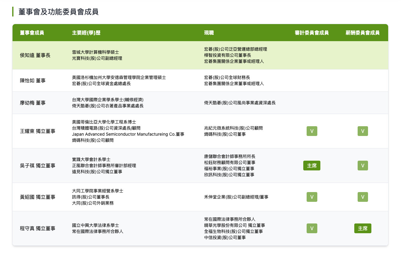The width and height of the screenshot is (401, 257).
Task: Click 常在國際法律事務所合夥人 in 程守真's 主要經(學)歷 column
Action: pos(98,231)
